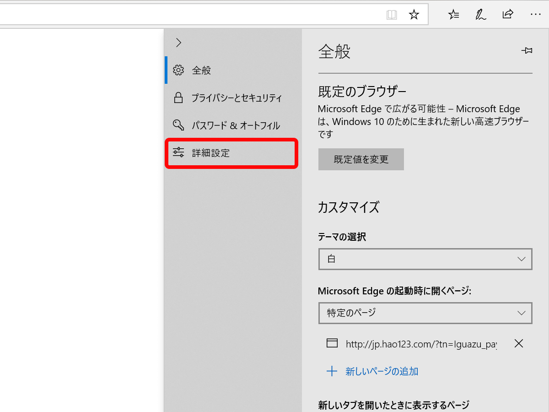Click the 既定値を変更 button
The height and width of the screenshot is (412, 549).
click(361, 159)
